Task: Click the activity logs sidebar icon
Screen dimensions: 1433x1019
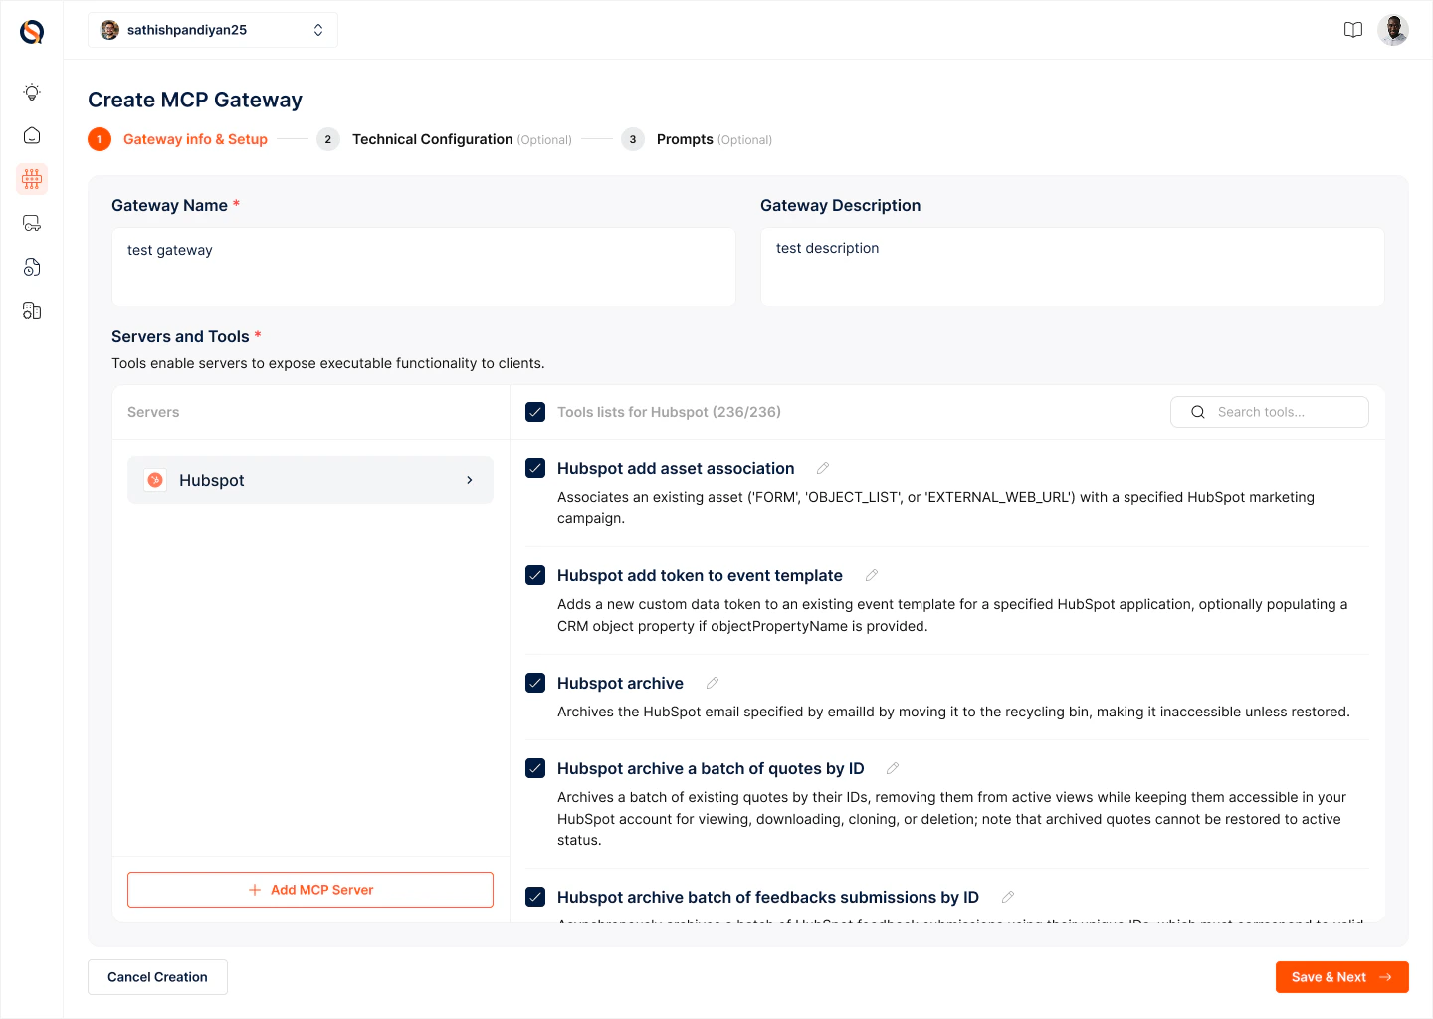Action: tap(31, 267)
